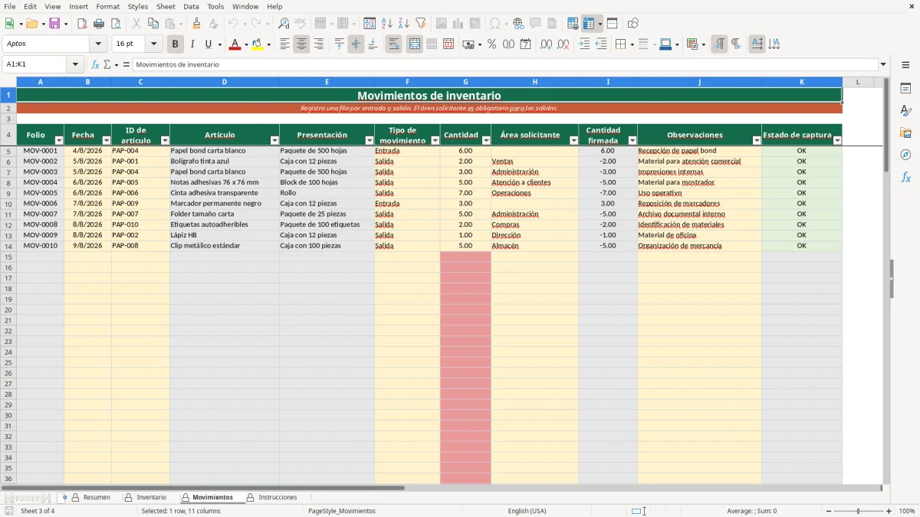Select column header D
Viewport: 920px width, 517px height.
(x=224, y=82)
